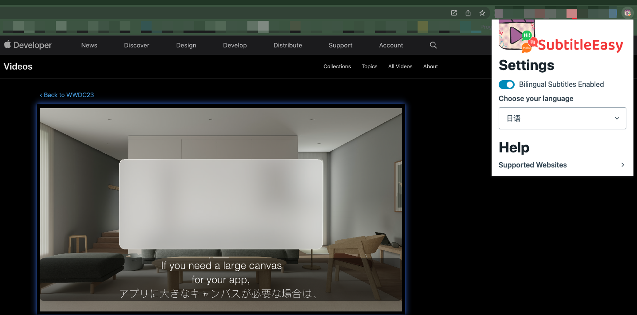Open the Account menu item
The height and width of the screenshot is (315, 637).
click(391, 45)
